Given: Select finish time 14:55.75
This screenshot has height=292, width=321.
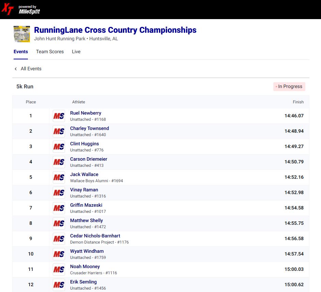Looking at the screenshot, I should click(x=294, y=223).
